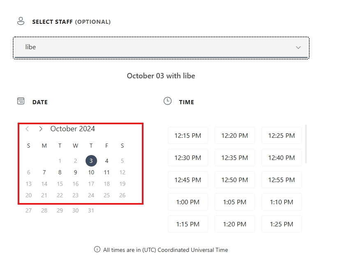Viewport: 352px width, 258px height.
Task: Click the calendar icon beside Date
Action: click(x=21, y=101)
